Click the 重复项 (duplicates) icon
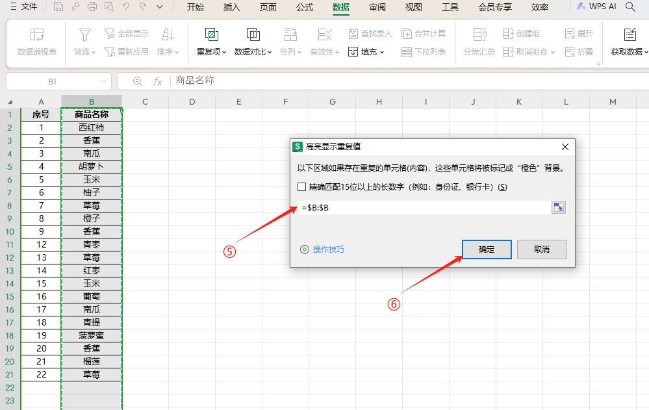 [211, 35]
